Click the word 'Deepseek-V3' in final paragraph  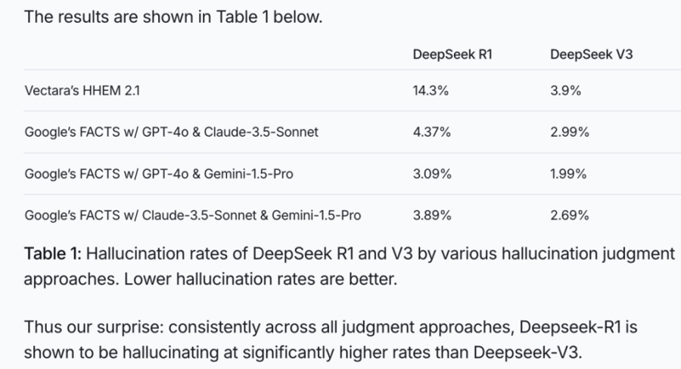click(527, 352)
